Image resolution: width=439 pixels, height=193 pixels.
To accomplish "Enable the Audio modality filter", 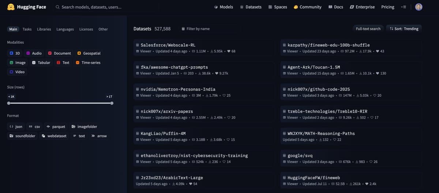I will point(34,53).
